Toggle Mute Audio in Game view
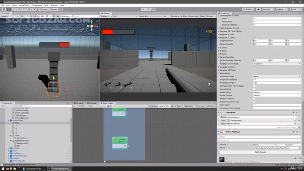The width and height of the screenshot is (304, 171). coord(193,16)
